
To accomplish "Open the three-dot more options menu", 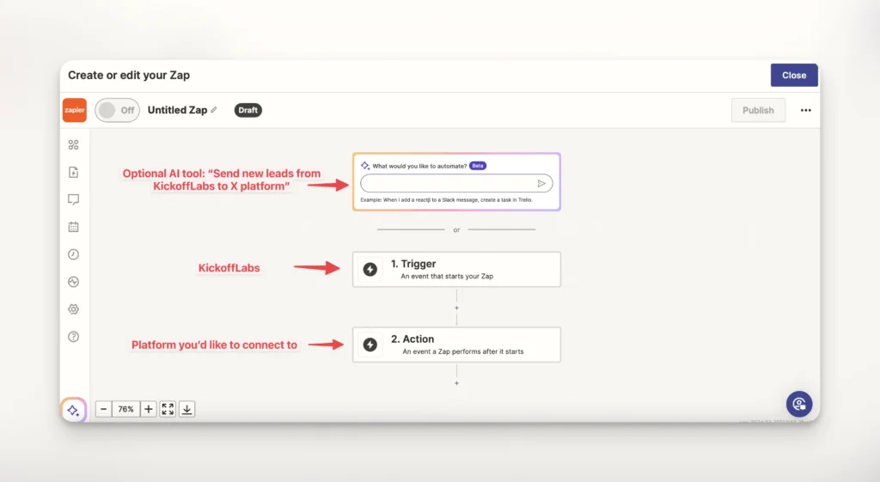I will tap(806, 111).
